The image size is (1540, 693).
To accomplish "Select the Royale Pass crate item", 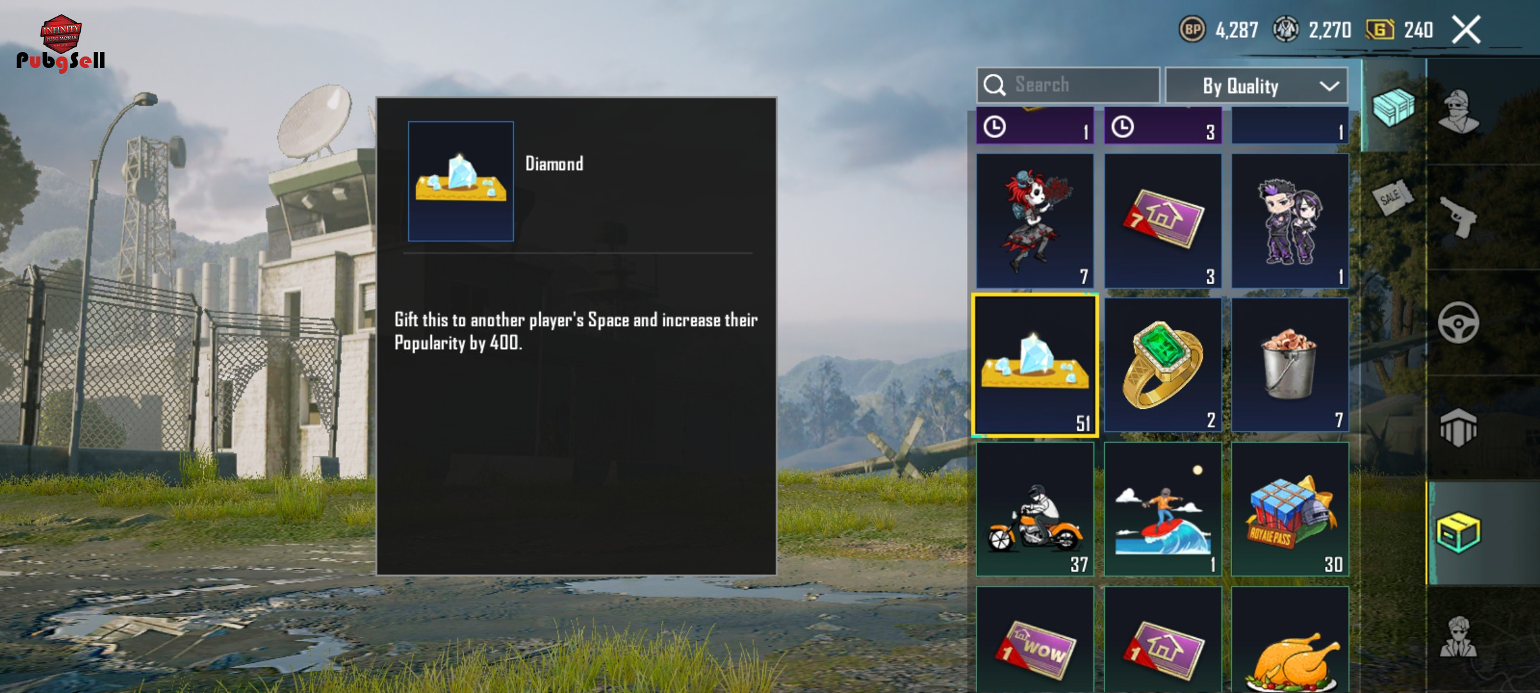I will pyautogui.click(x=1290, y=509).
